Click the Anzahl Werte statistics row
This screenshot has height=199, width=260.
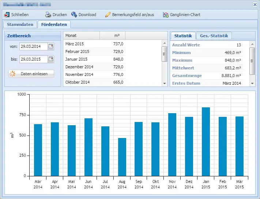coord(207,45)
